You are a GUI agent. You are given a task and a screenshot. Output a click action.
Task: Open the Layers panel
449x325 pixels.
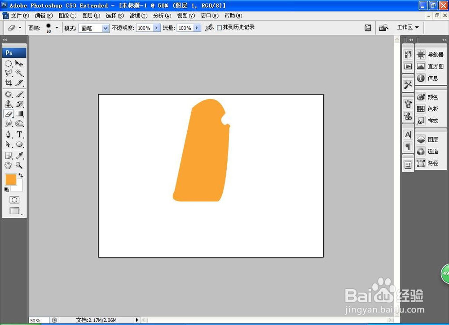click(431, 139)
